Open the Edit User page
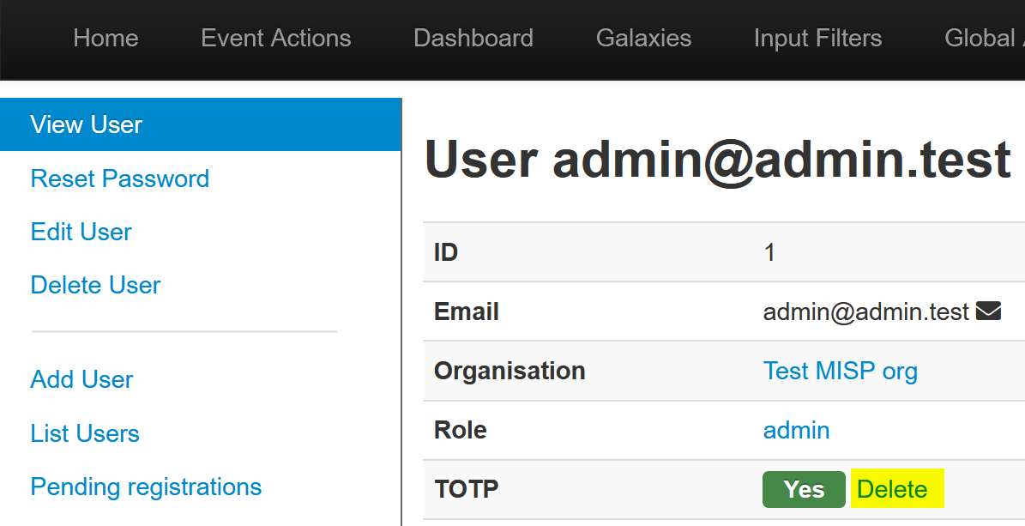Screen dimensions: 1025x526 (x=81, y=232)
